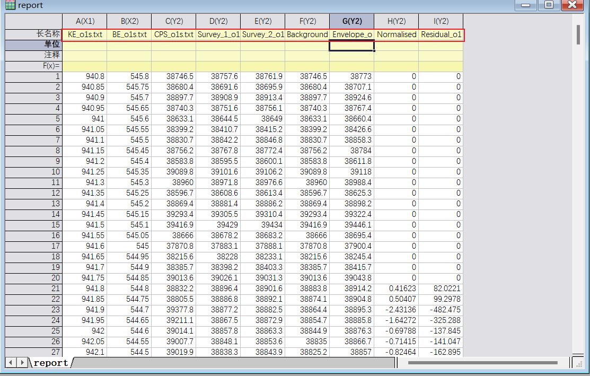Click cell 38649 in column E
Screen dimensions: 590x376
[262, 119]
